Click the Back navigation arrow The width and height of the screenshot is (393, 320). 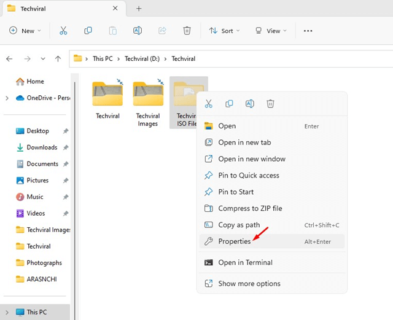9,59
